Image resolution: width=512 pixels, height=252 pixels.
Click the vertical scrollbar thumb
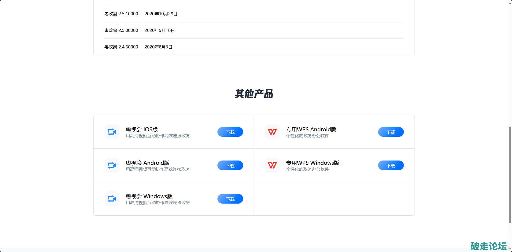click(510, 174)
